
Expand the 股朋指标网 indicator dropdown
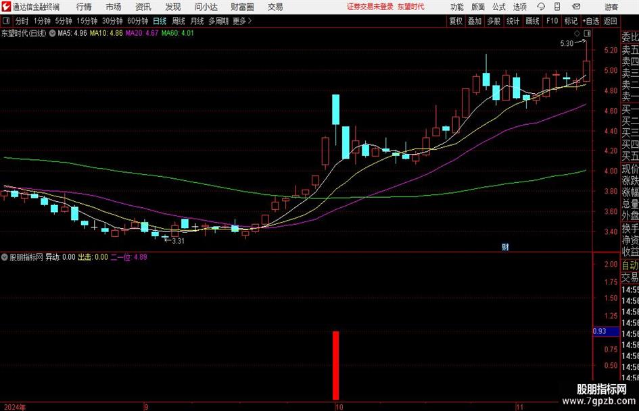click(5, 257)
